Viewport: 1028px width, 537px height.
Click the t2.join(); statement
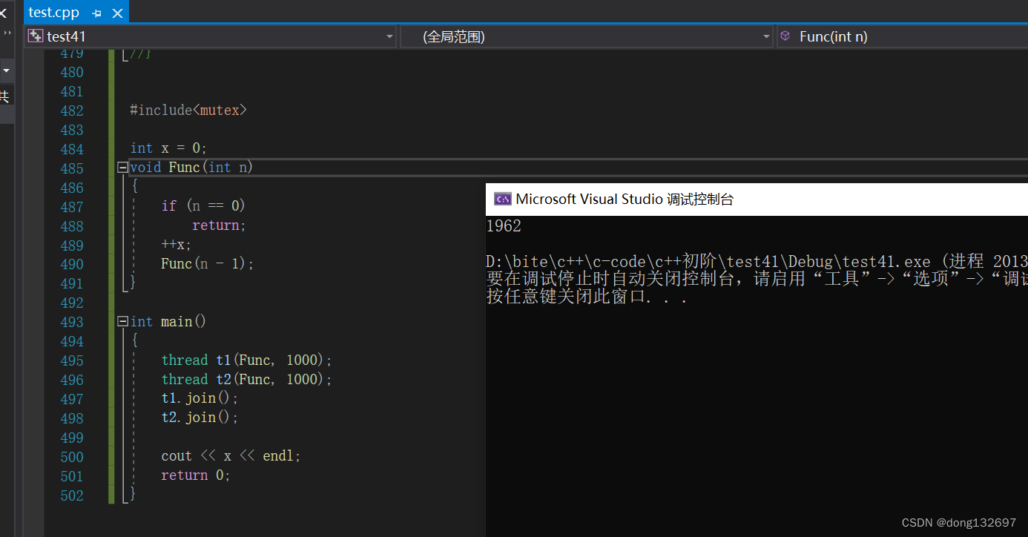(x=200, y=418)
